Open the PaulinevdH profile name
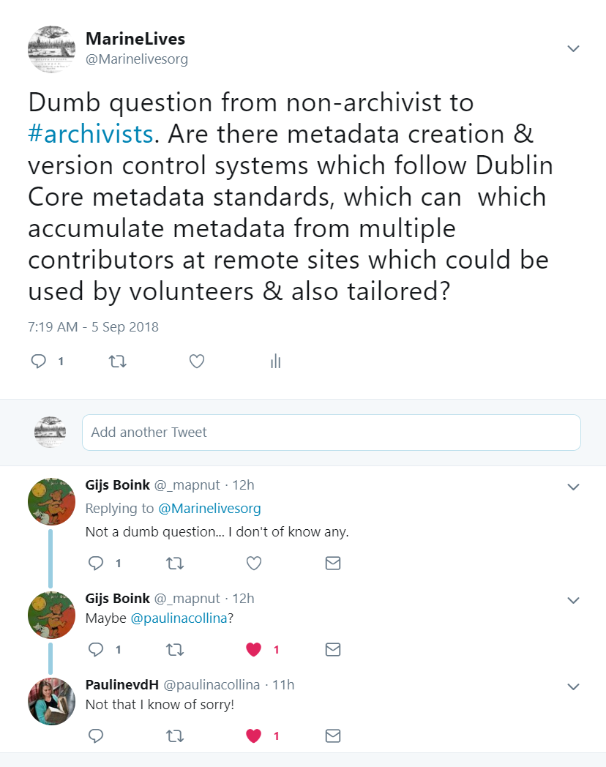The image size is (606, 767). pyautogui.click(x=120, y=685)
